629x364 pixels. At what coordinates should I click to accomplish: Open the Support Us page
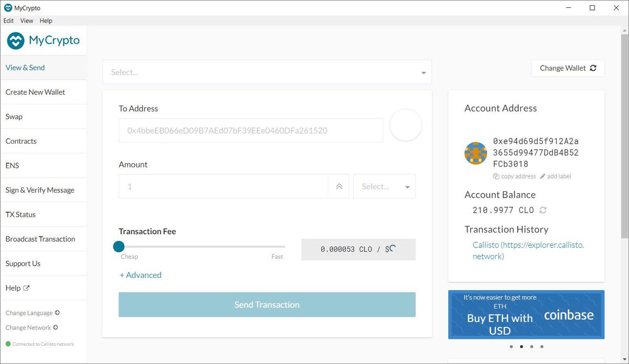coord(44,263)
